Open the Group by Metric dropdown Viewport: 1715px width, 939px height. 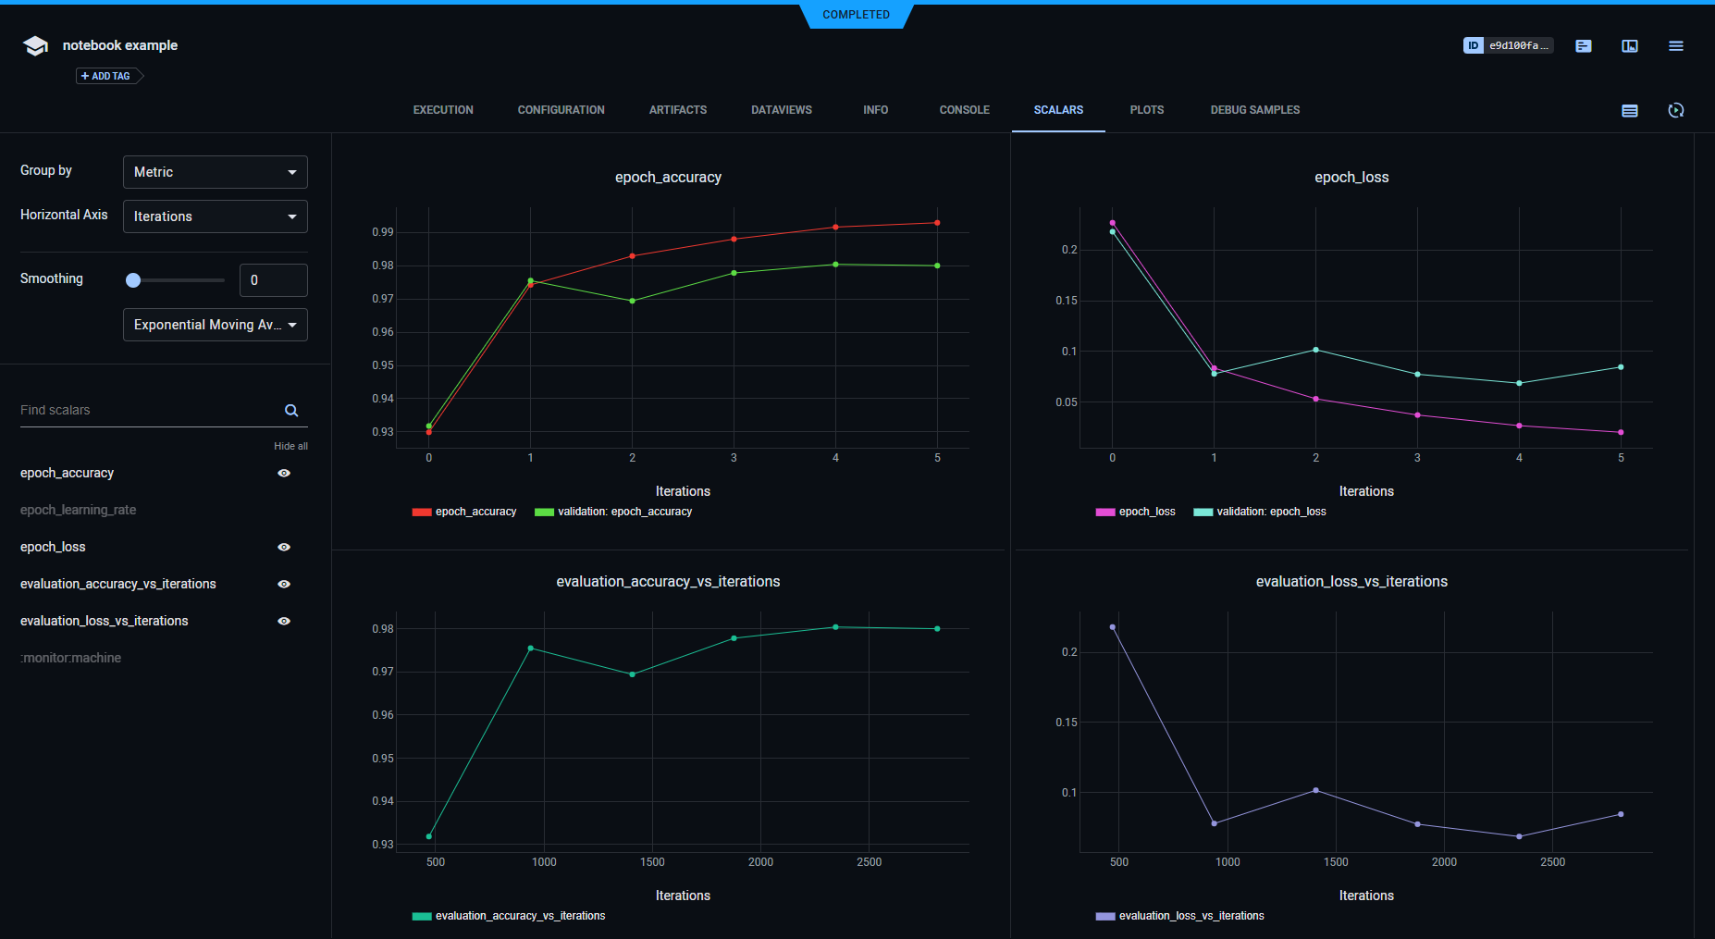click(215, 172)
